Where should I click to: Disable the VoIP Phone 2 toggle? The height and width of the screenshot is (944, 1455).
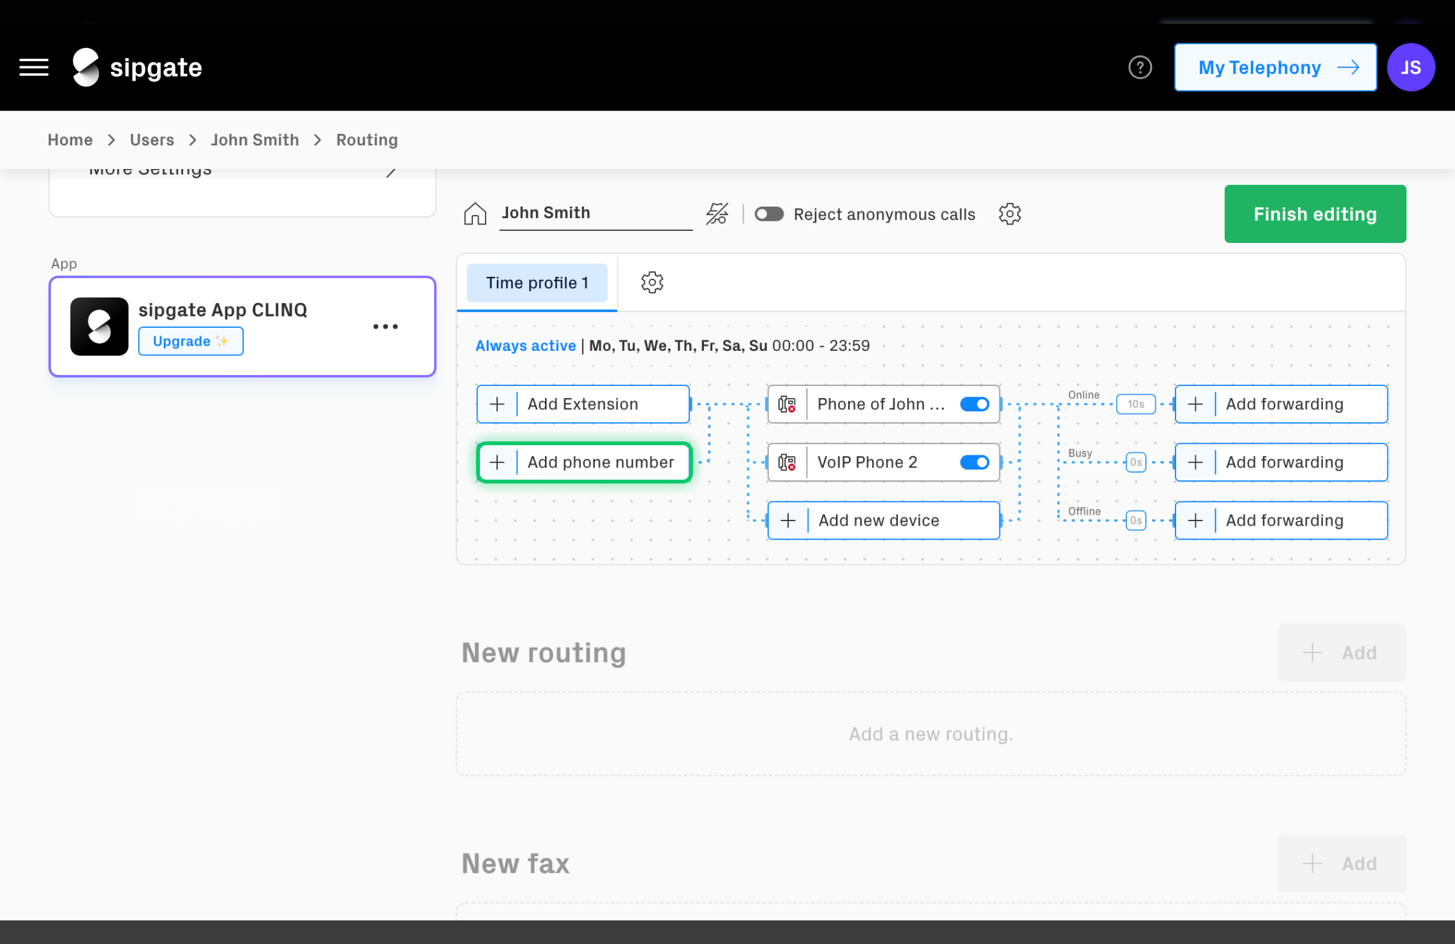tap(974, 462)
